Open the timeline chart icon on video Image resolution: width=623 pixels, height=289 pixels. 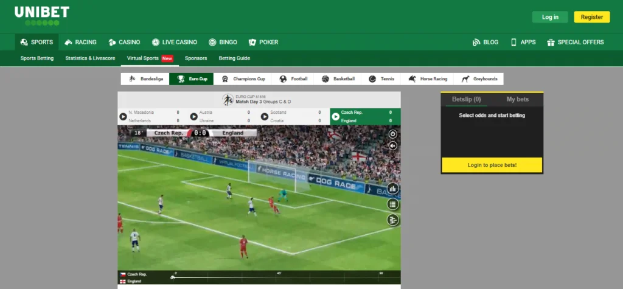(393, 220)
